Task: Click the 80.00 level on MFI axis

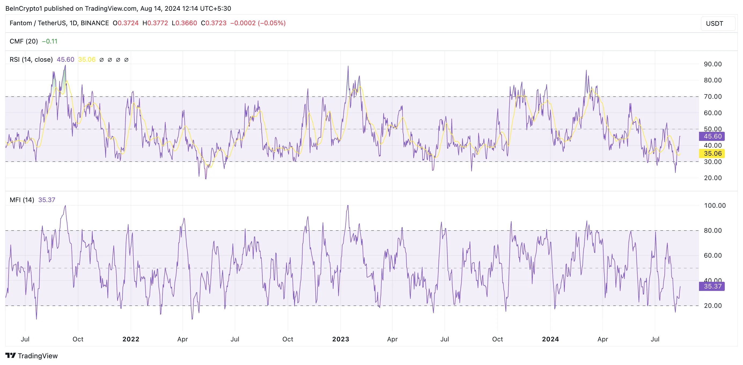Action: click(713, 230)
